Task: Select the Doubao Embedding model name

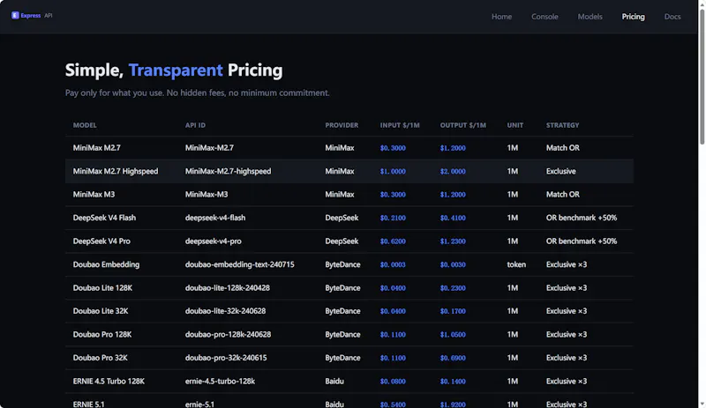Action: coord(106,264)
